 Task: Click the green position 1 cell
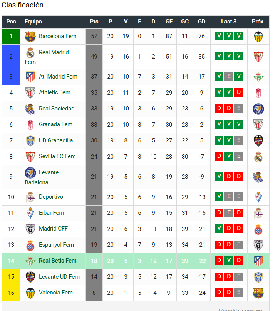point(11,37)
